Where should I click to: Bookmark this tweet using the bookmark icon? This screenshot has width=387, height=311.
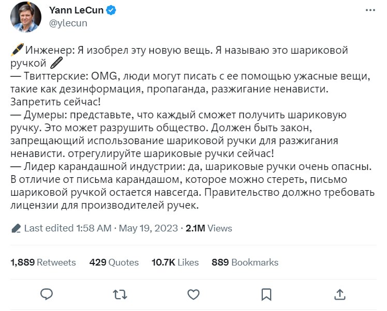coord(266,294)
